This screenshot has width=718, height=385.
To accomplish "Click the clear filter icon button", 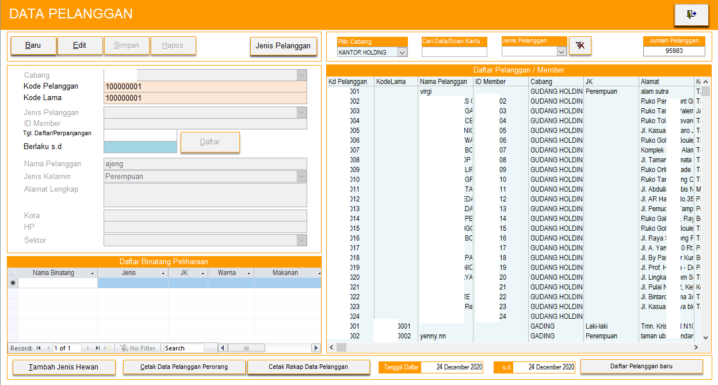I will (579, 46).
